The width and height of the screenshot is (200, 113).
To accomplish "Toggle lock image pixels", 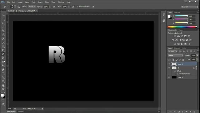I will tap(177, 60).
